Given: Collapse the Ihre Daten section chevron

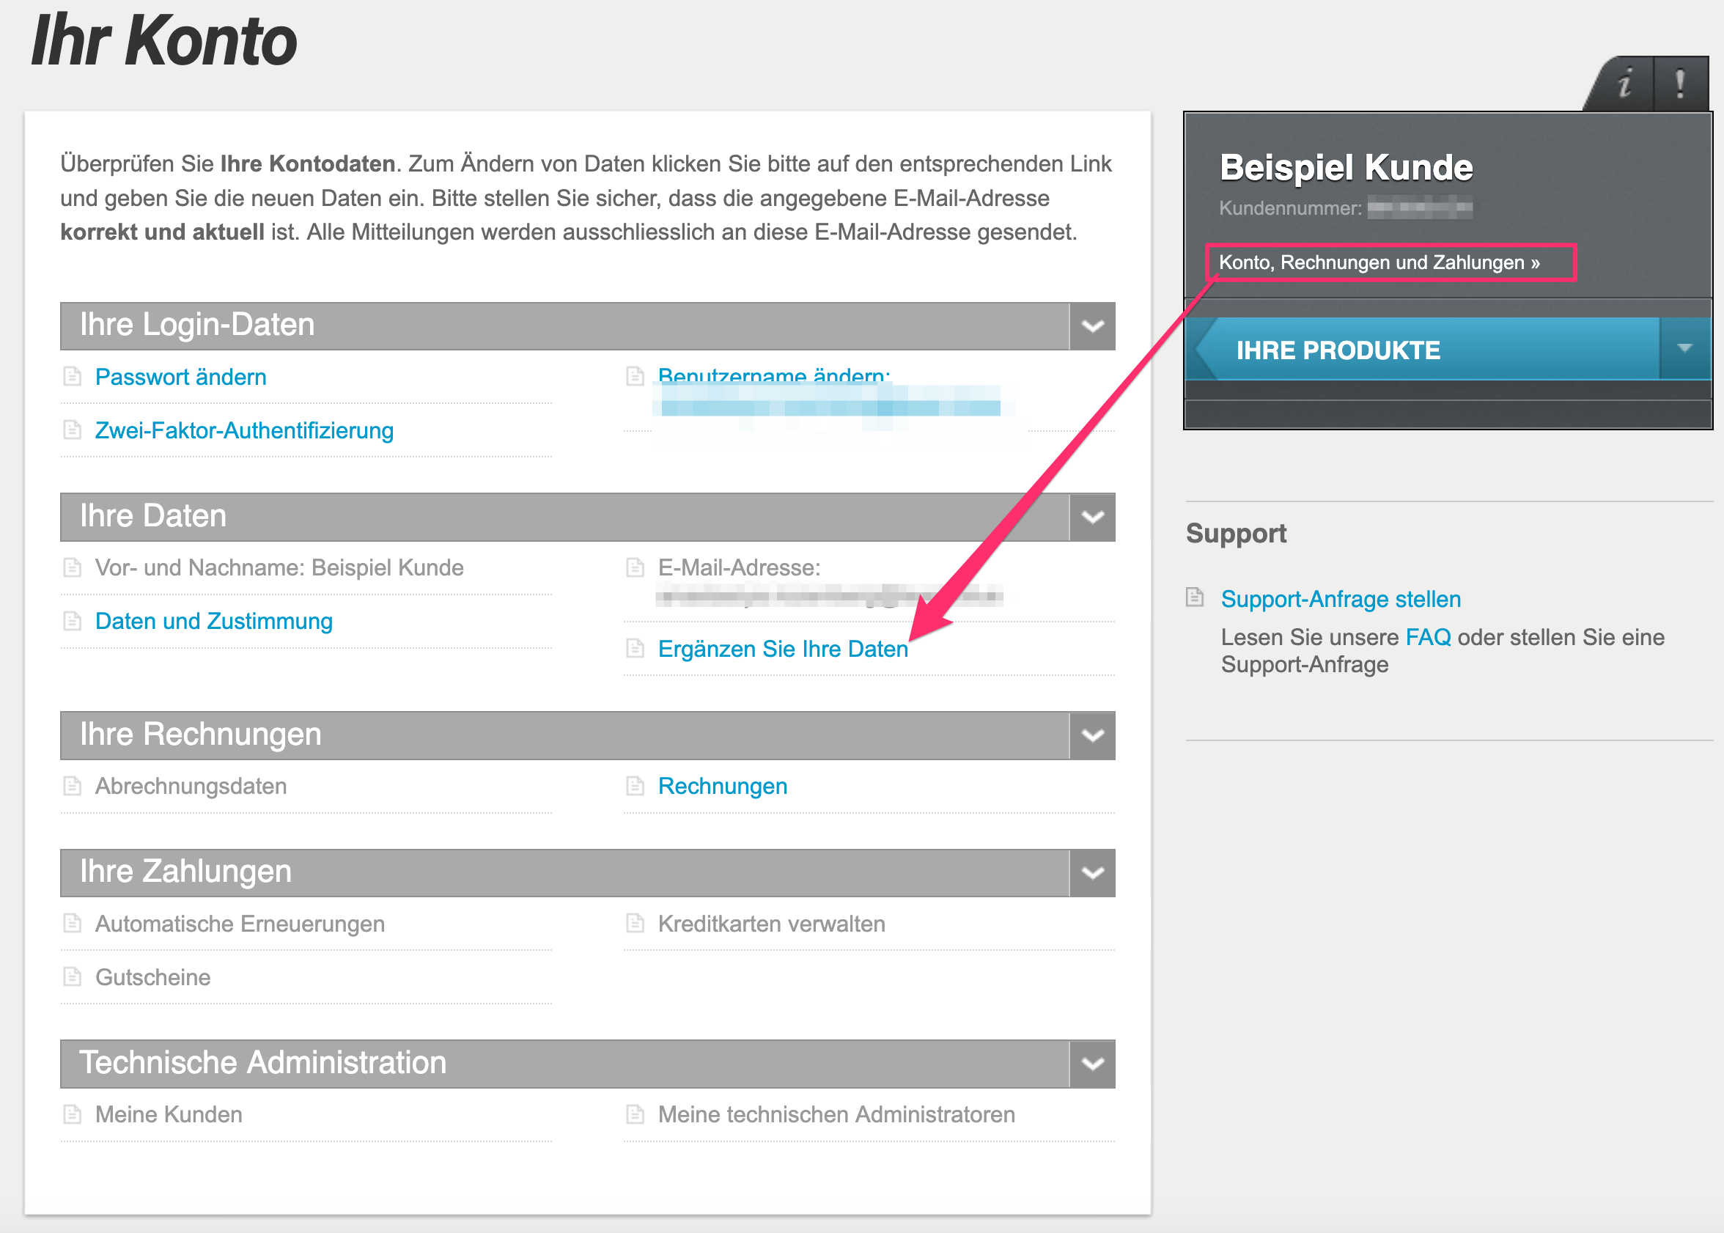Looking at the screenshot, I should pyautogui.click(x=1092, y=517).
